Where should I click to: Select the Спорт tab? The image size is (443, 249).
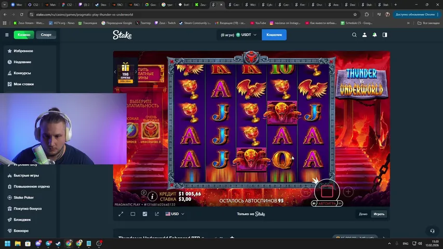pos(46,35)
